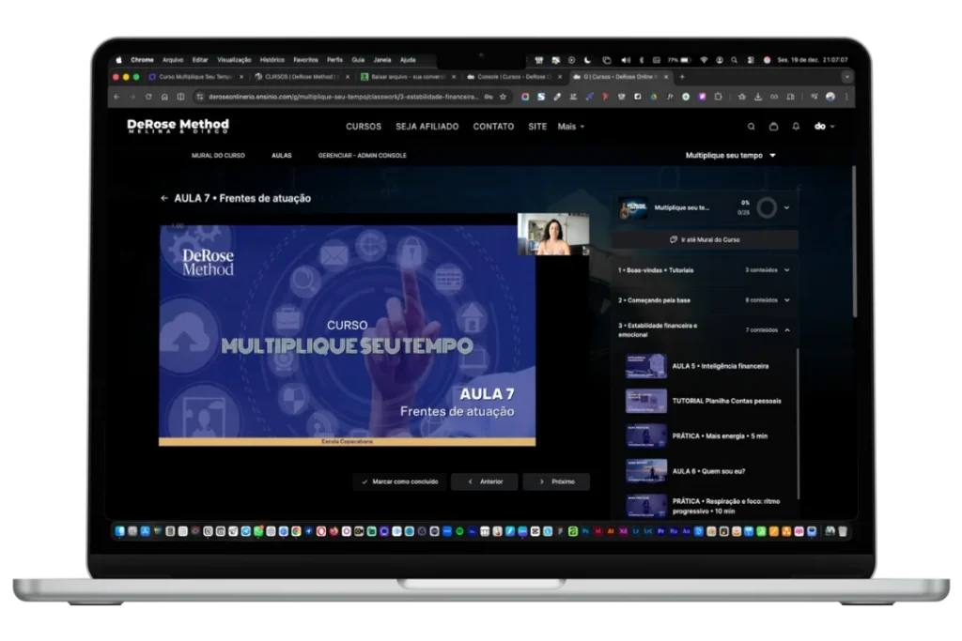The image size is (962, 641).
Task: Open the Arquivo menu
Action: point(173,60)
